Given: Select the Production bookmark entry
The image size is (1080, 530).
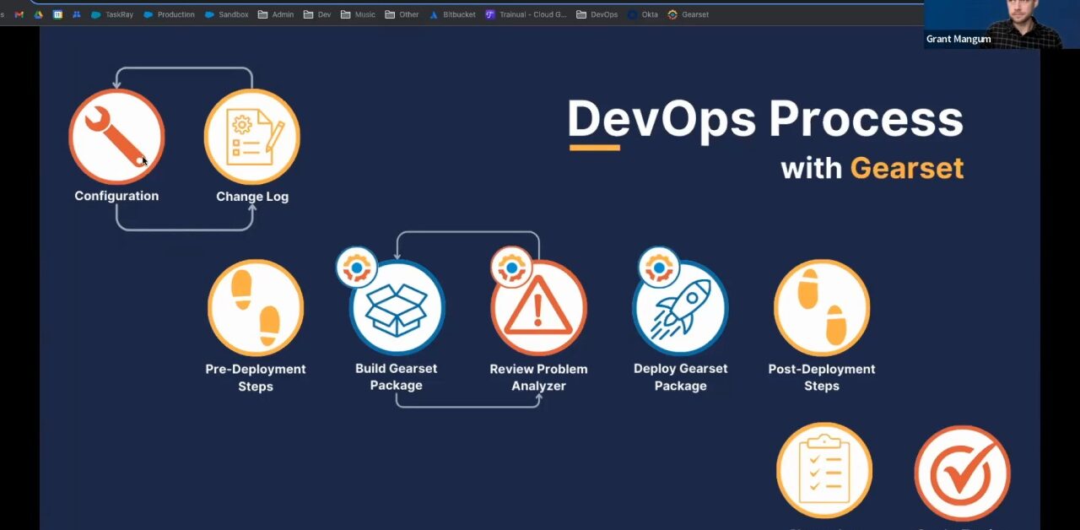Looking at the screenshot, I should pyautogui.click(x=170, y=14).
